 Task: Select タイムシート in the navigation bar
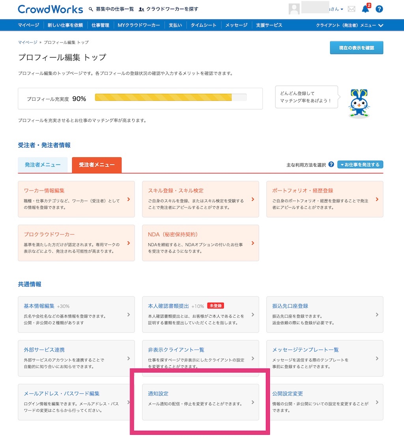pyautogui.click(x=204, y=24)
